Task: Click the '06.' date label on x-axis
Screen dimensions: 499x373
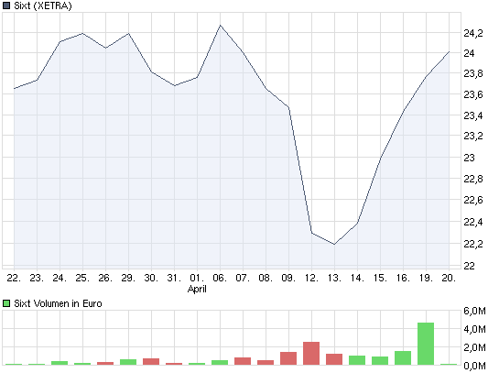Action: pos(220,278)
